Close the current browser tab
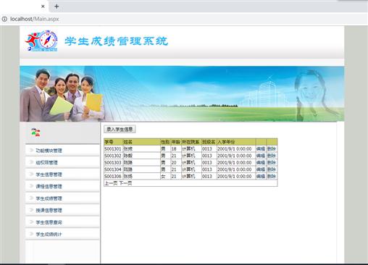 (x=43, y=7)
